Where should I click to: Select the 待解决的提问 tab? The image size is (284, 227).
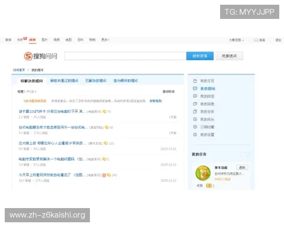click(x=32, y=81)
